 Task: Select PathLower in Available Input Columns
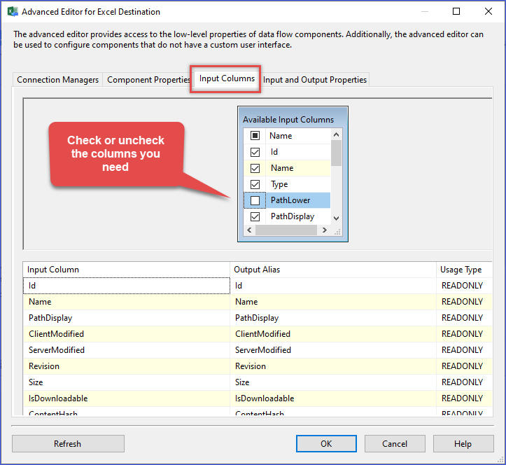[x=298, y=200]
